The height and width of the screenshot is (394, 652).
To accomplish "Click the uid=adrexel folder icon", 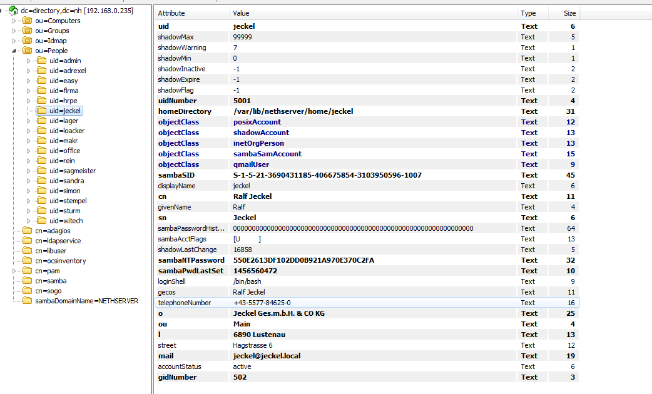I will coord(41,70).
